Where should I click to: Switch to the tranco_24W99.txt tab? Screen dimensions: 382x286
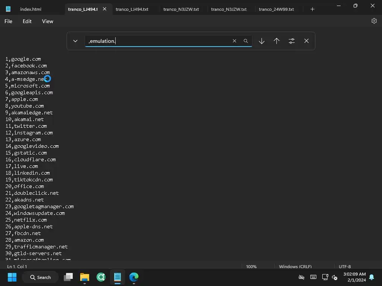[276, 9]
